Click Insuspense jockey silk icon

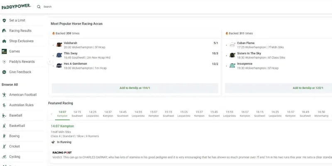[x=232, y=66]
